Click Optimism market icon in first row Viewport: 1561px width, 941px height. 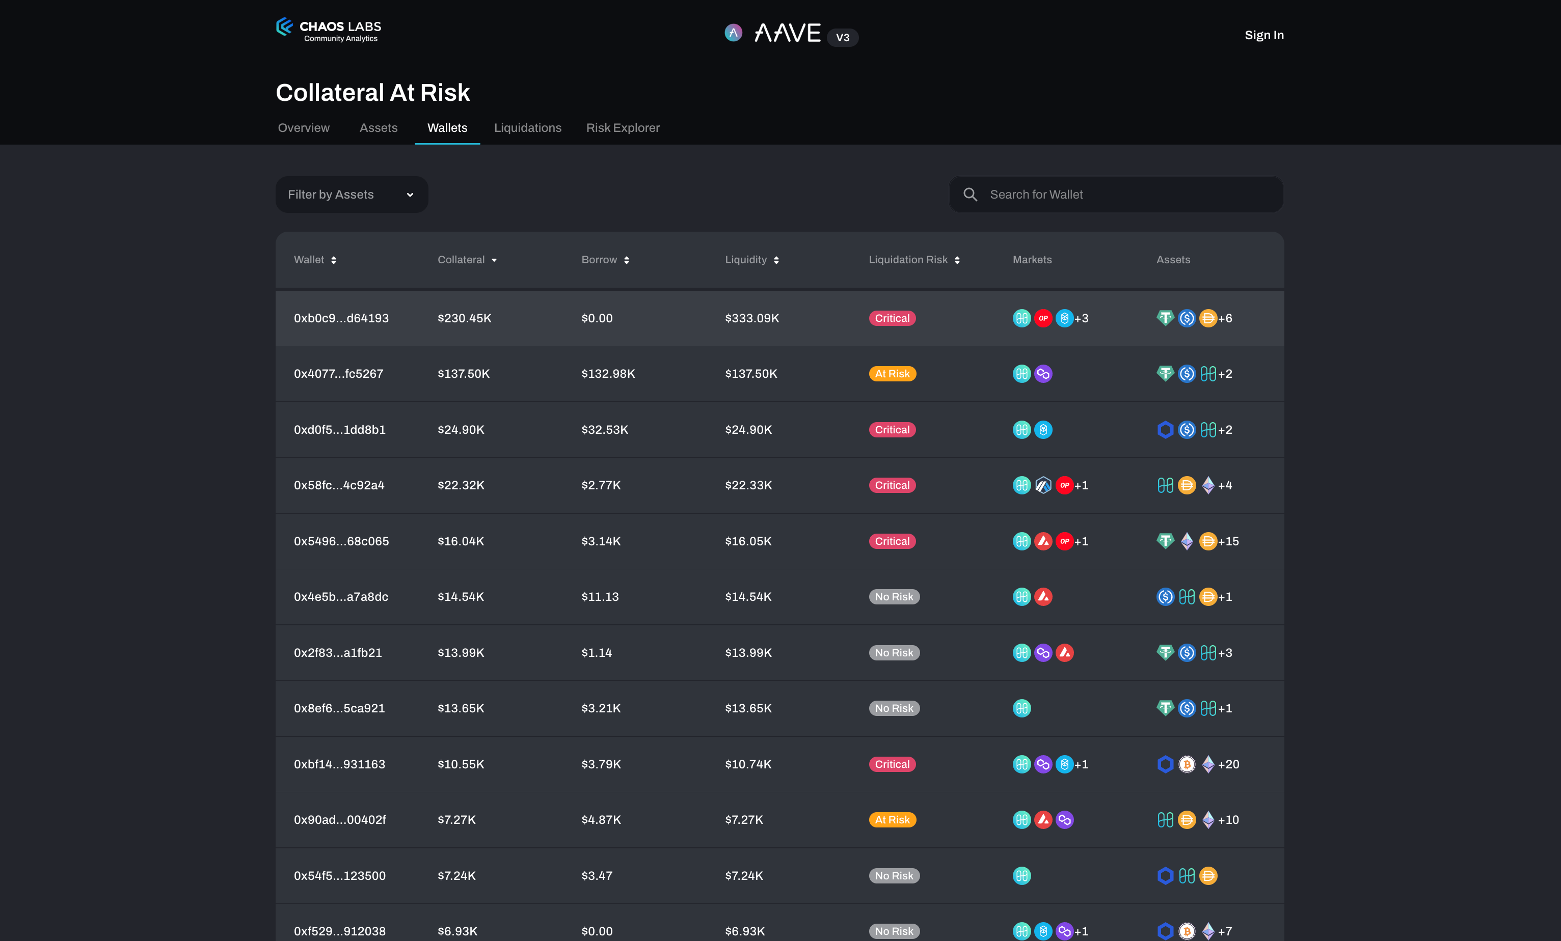point(1043,318)
